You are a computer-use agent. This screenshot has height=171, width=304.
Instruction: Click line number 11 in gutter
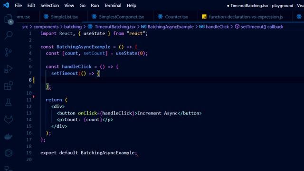point(29,100)
